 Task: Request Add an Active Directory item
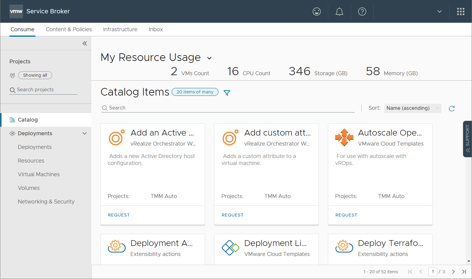coord(119,215)
